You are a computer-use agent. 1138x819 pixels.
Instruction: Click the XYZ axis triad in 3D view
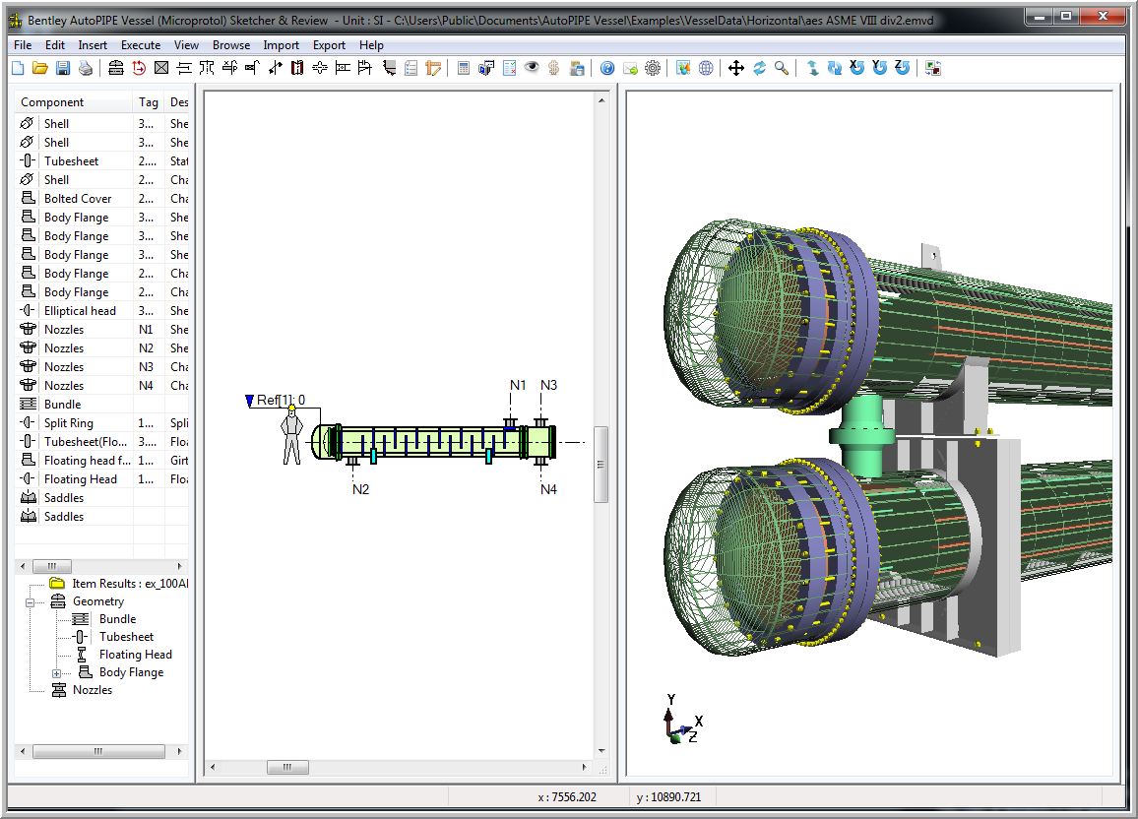(x=682, y=719)
